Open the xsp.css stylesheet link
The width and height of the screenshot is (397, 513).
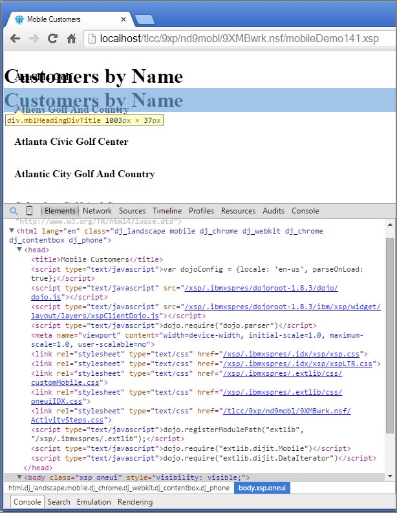coord(292,354)
